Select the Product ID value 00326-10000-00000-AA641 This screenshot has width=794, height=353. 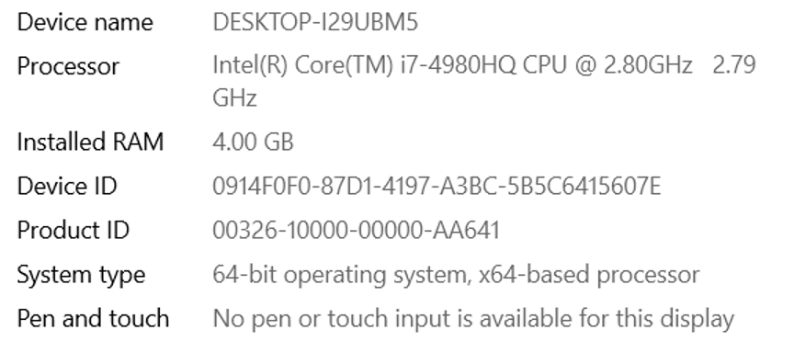click(x=356, y=230)
